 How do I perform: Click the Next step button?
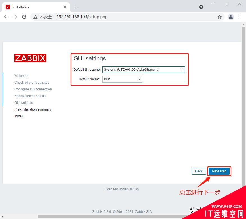(x=219, y=171)
